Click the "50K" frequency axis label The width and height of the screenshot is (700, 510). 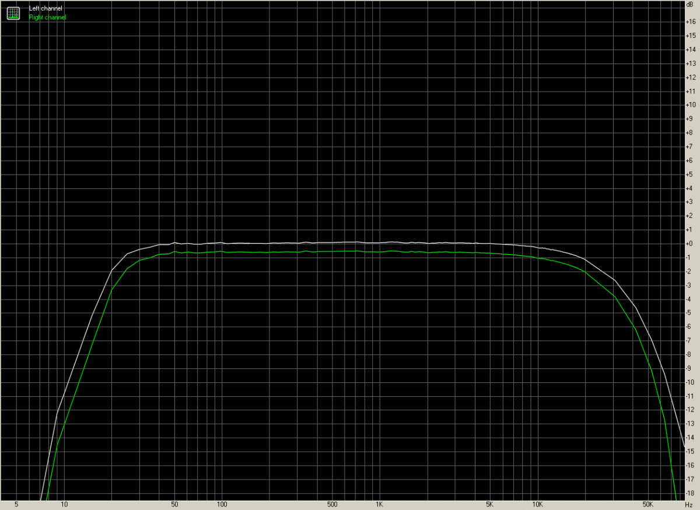[647, 504]
